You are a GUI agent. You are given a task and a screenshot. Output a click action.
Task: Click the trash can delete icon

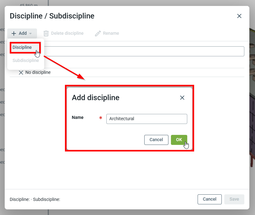point(46,33)
